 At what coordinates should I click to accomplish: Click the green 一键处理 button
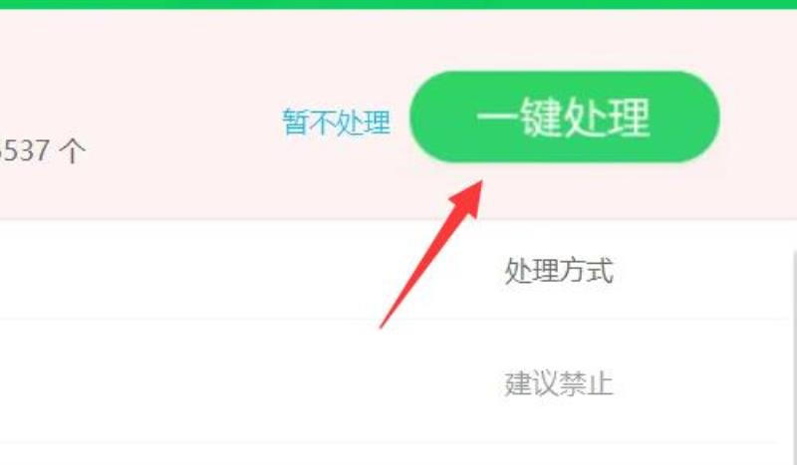(565, 116)
